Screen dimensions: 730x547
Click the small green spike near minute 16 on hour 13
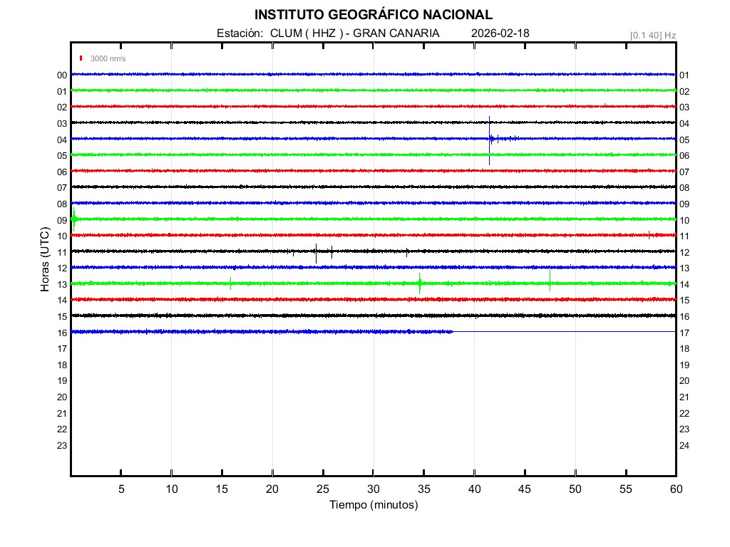pos(230,283)
